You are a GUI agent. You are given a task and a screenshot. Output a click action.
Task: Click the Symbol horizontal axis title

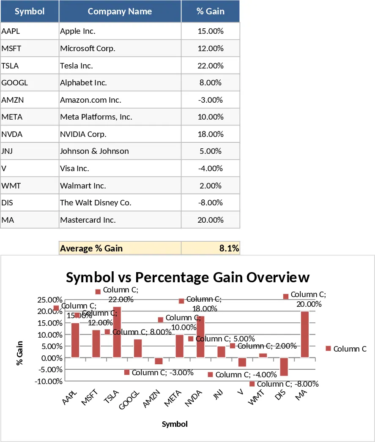click(x=175, y=424)
